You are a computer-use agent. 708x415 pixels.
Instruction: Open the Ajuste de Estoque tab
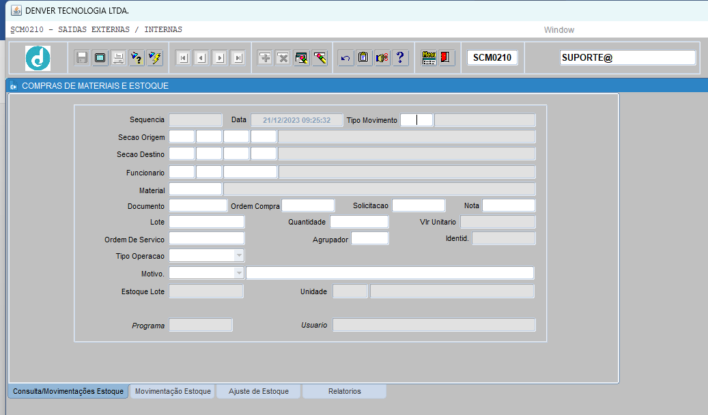pyautogui.click(x=259, y=391)
